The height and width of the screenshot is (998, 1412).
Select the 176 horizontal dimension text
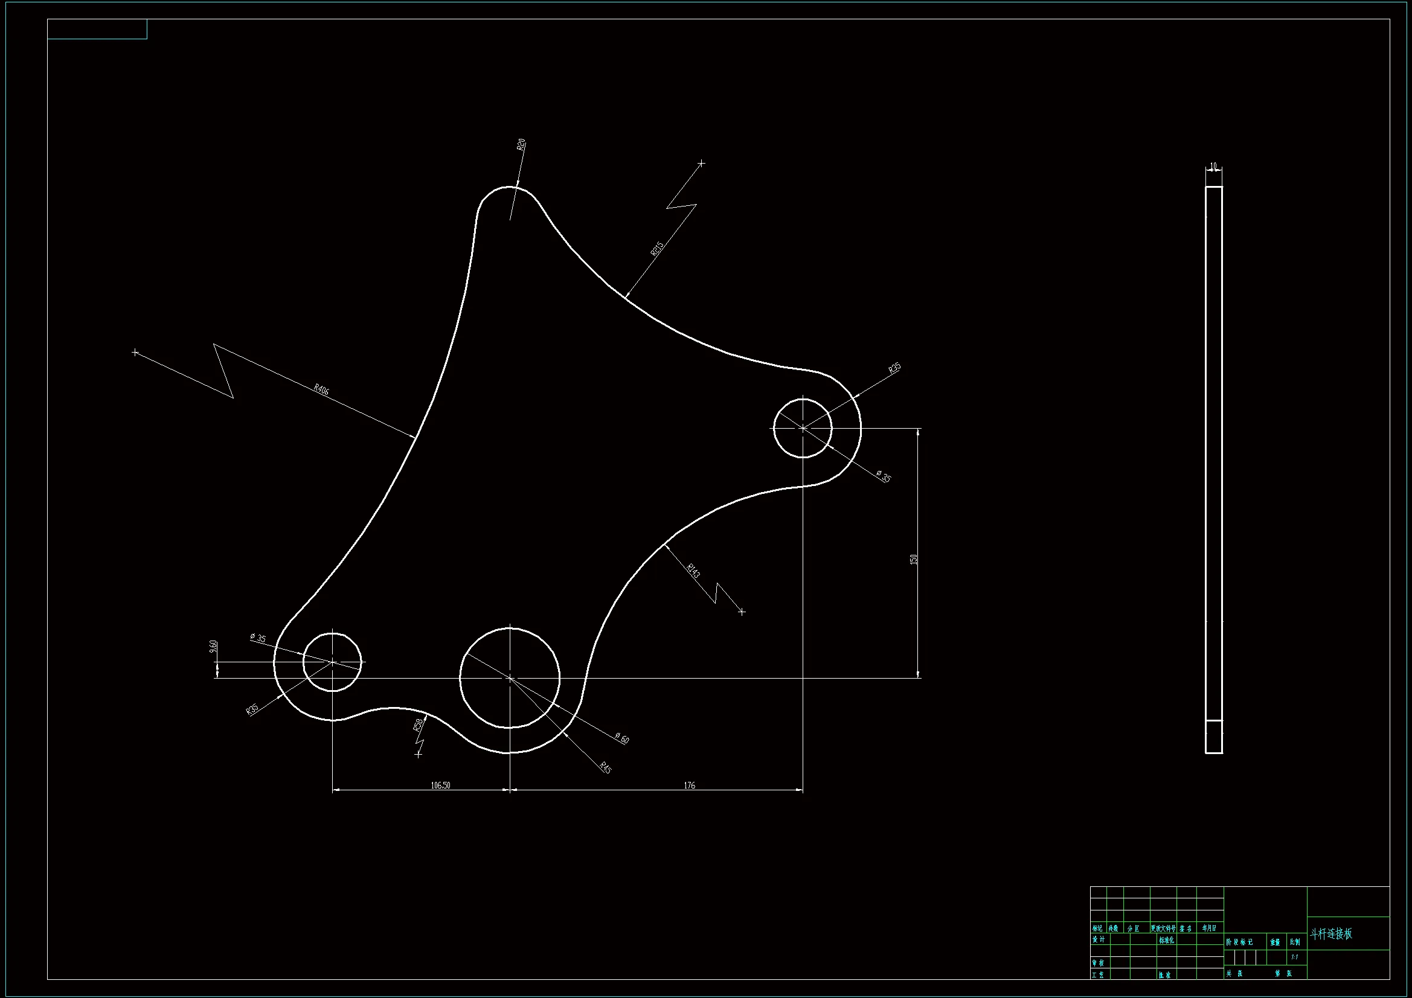[x=690, y=785]
